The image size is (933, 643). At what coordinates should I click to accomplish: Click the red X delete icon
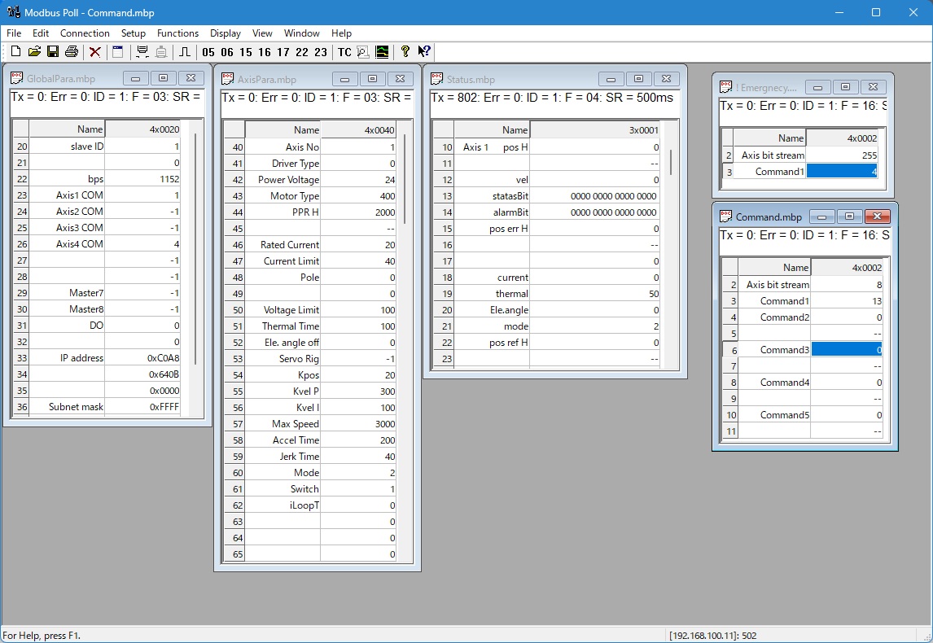click(x=95, y=52)
